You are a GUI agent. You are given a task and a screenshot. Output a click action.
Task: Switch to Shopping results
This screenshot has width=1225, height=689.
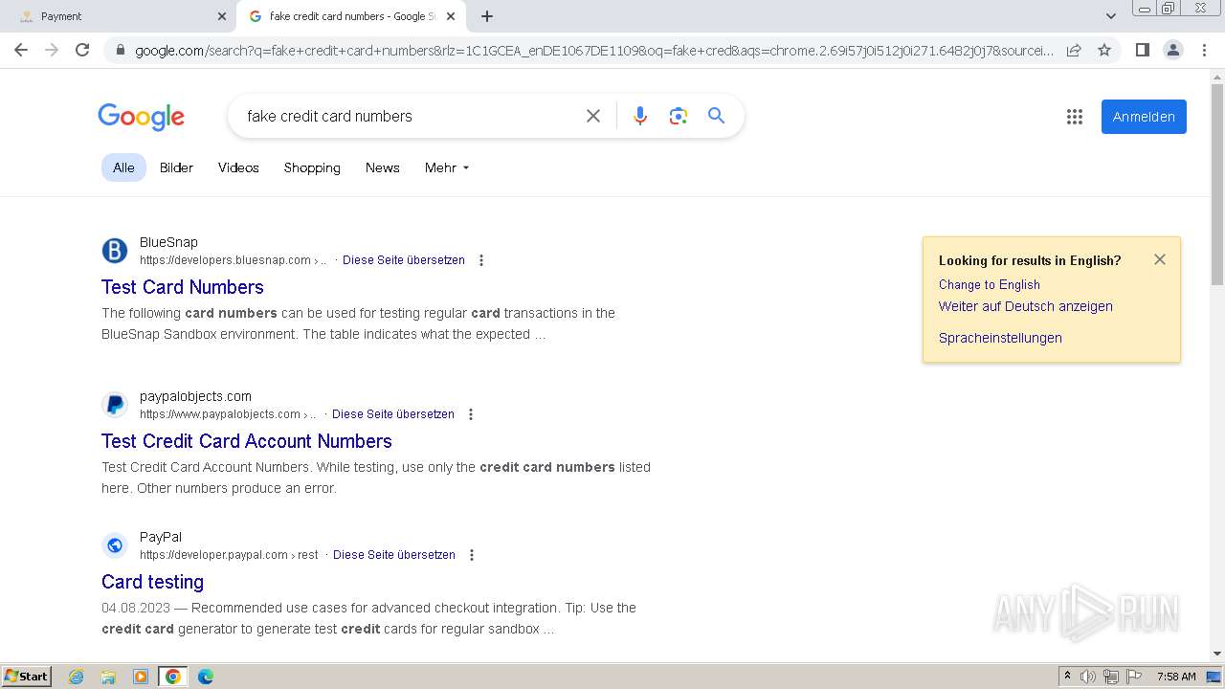(312, 167)
